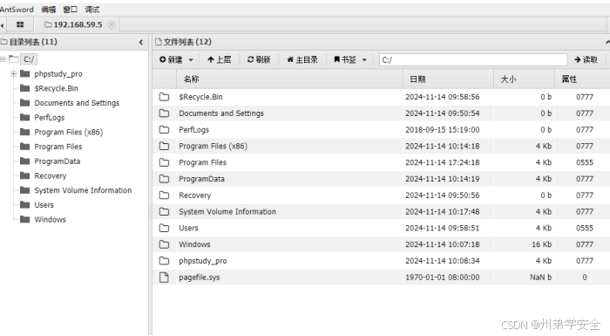Select Users in directory tree
Image resolution: width=610 pixels, height=336 pixels.
pyautogui.click(x=44, y=205)
